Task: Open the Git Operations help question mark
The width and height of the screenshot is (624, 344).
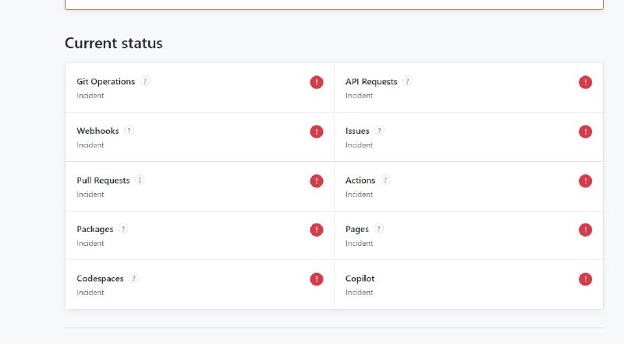Action: [x=145, y=81]
